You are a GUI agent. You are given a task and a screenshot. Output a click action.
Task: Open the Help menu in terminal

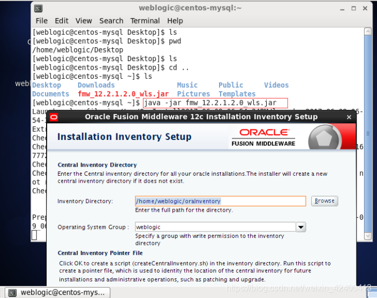coord(175,21)
